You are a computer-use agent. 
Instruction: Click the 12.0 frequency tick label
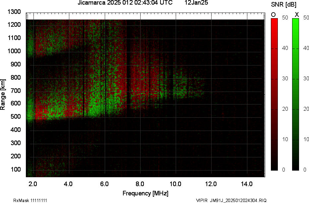[211, 184]
